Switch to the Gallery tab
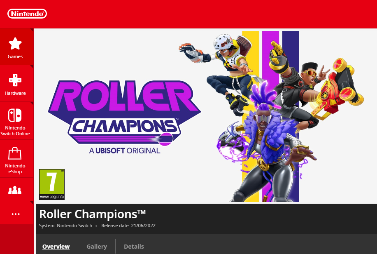The height and width of the screenshot is (254, 377). tap(97, 247)
